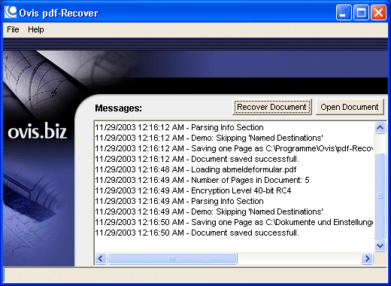This screenshot has width=391, height=286.
Task: Click the horizontal scrollbar thumb
Action: 172,258
